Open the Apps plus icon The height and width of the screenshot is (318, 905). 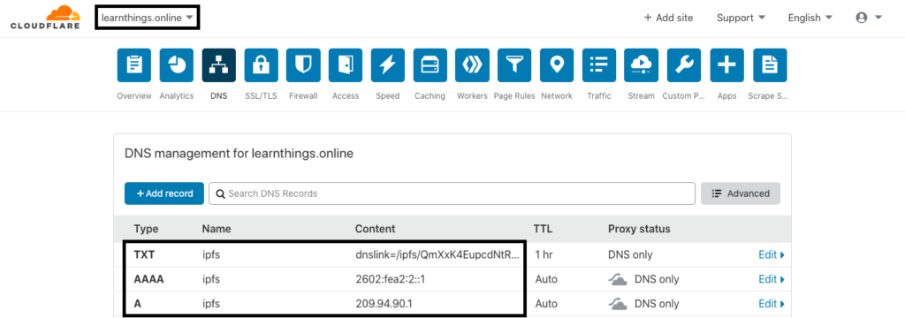tap(726, 65)
